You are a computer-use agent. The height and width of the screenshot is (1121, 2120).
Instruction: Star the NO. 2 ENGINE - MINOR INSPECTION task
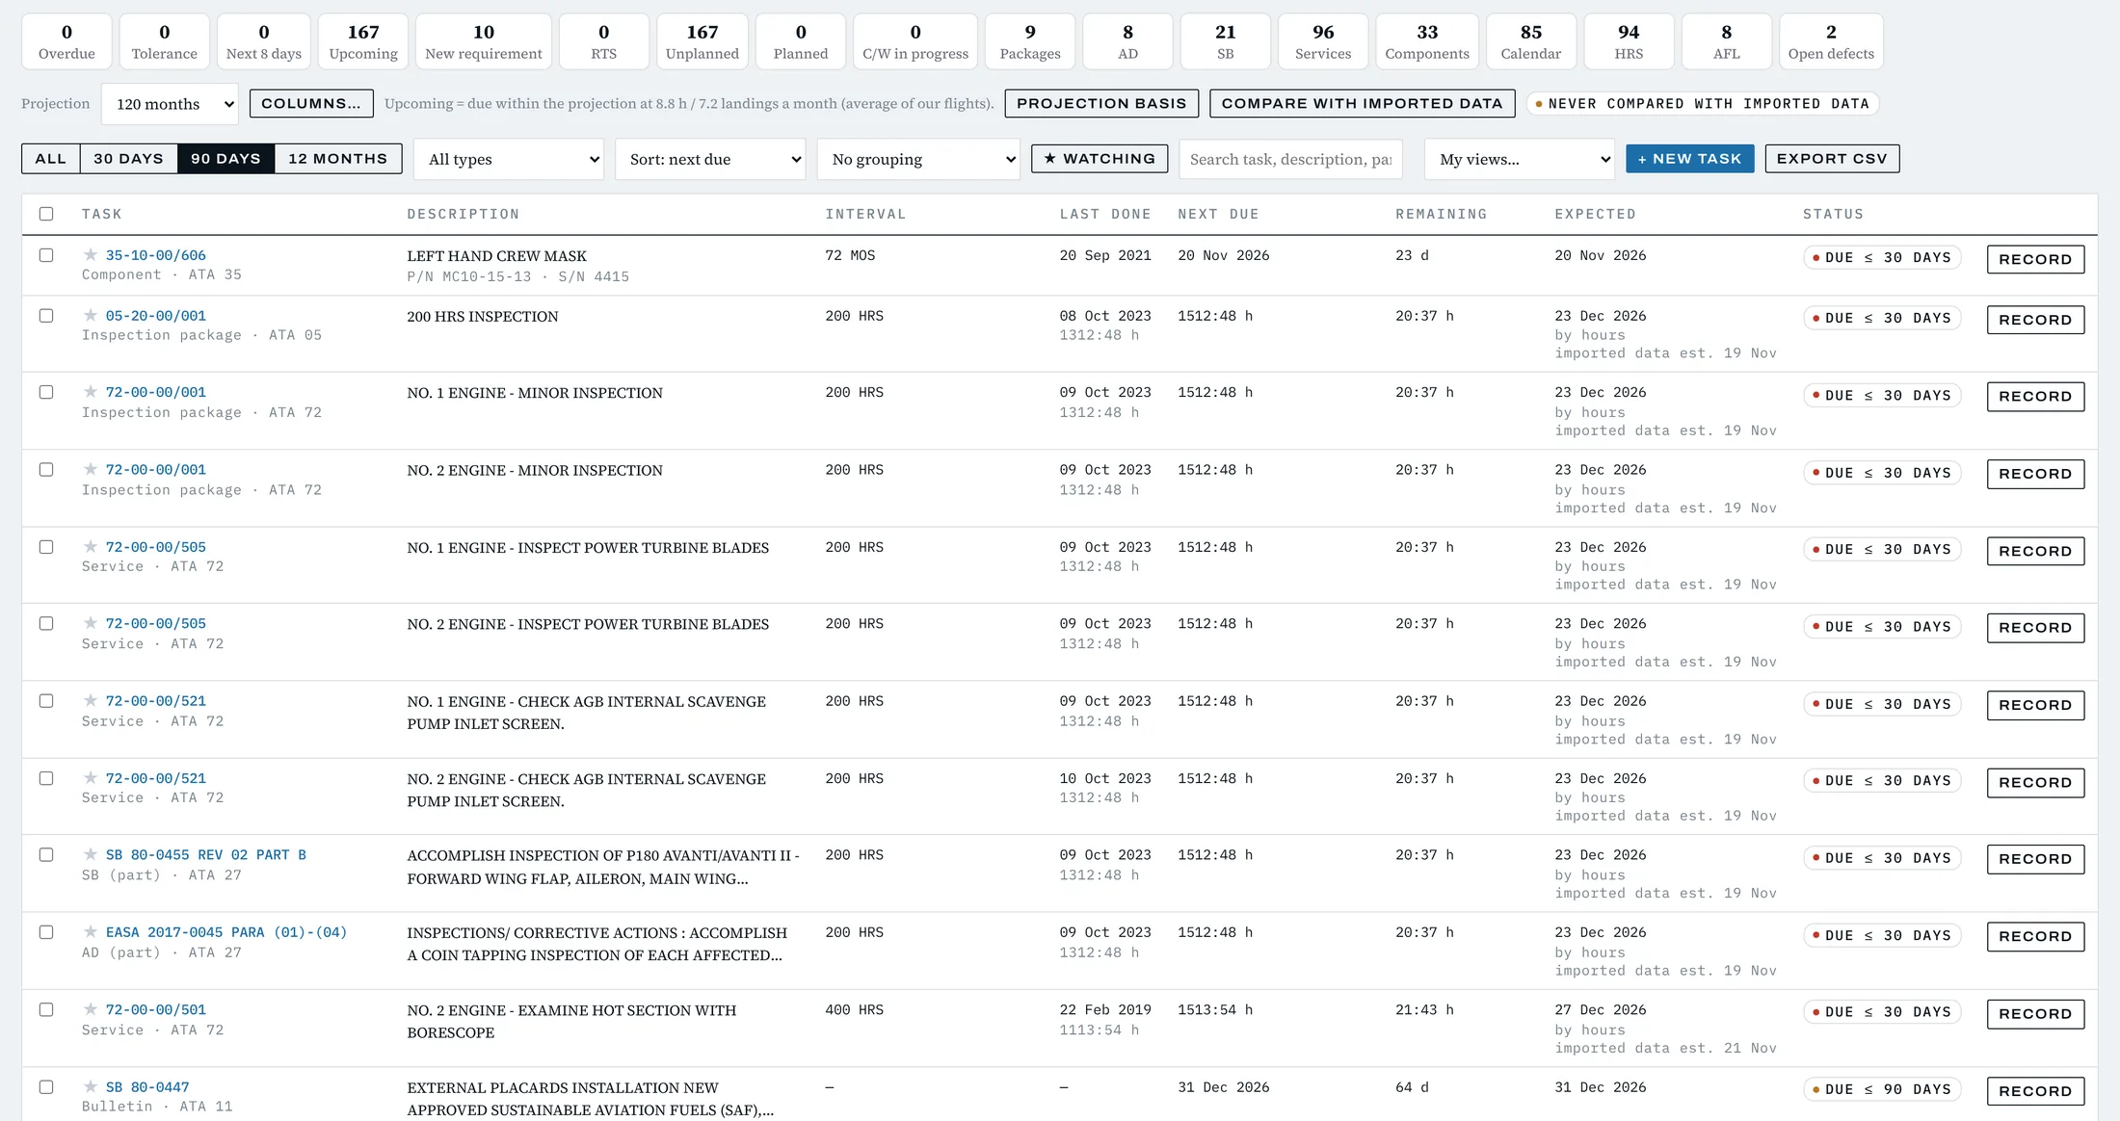pos(91,470)
